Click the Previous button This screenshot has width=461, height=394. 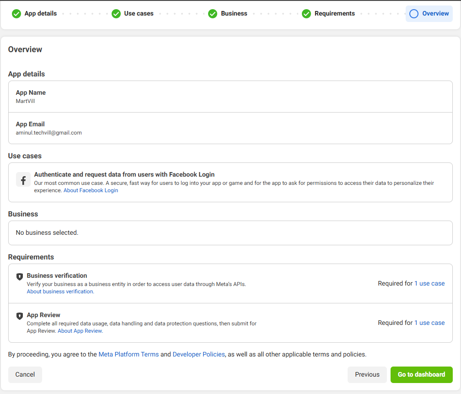(x=367, y=374)
